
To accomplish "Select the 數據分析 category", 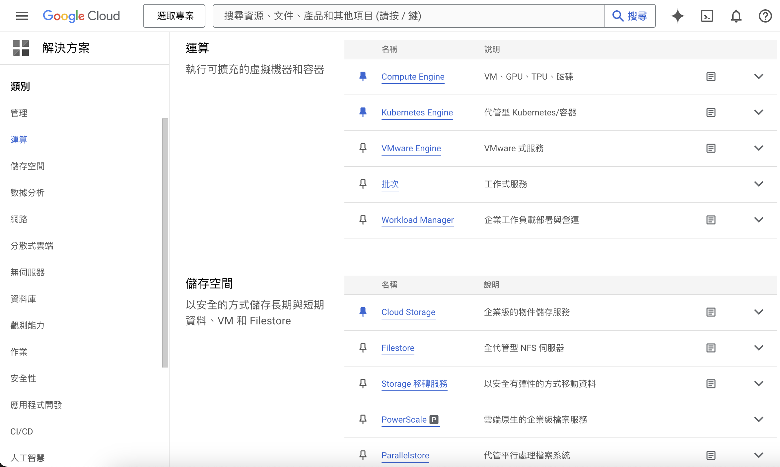I will tap(28, 193).
